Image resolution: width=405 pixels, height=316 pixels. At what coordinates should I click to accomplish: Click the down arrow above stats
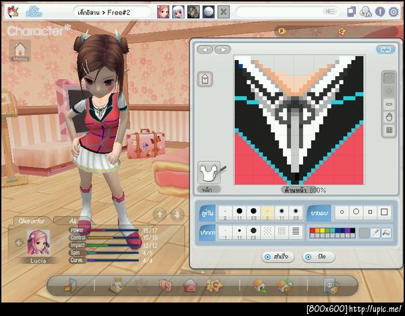tap(177, 214)
